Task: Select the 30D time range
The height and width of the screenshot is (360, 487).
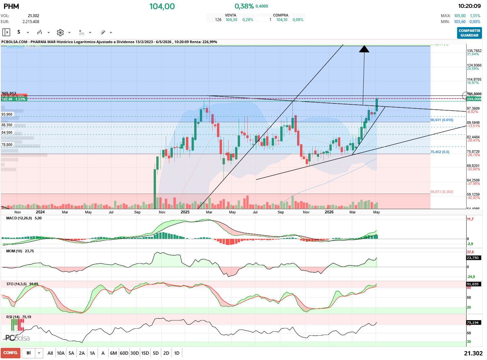Action: click(135, 353)
